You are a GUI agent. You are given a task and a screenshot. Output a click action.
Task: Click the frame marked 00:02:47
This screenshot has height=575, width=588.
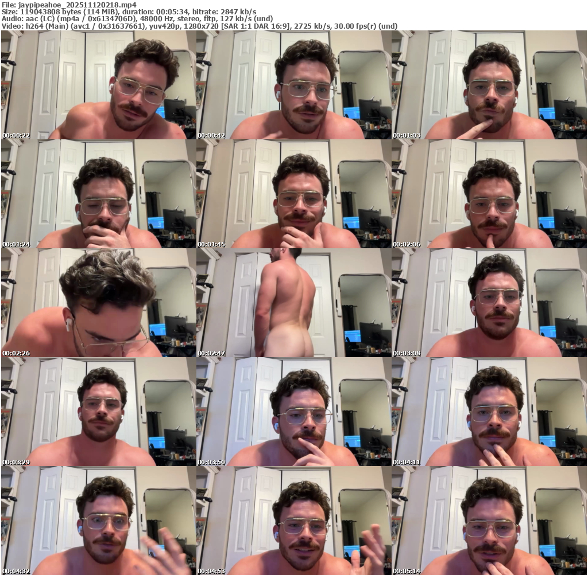click(293, 303)
